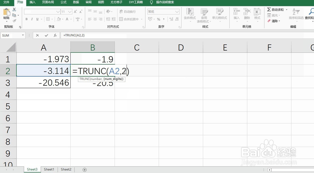The width and height of the screenshot is (314, 173).
Task: Toggle Italic formatting
Action: coord(32,19)
